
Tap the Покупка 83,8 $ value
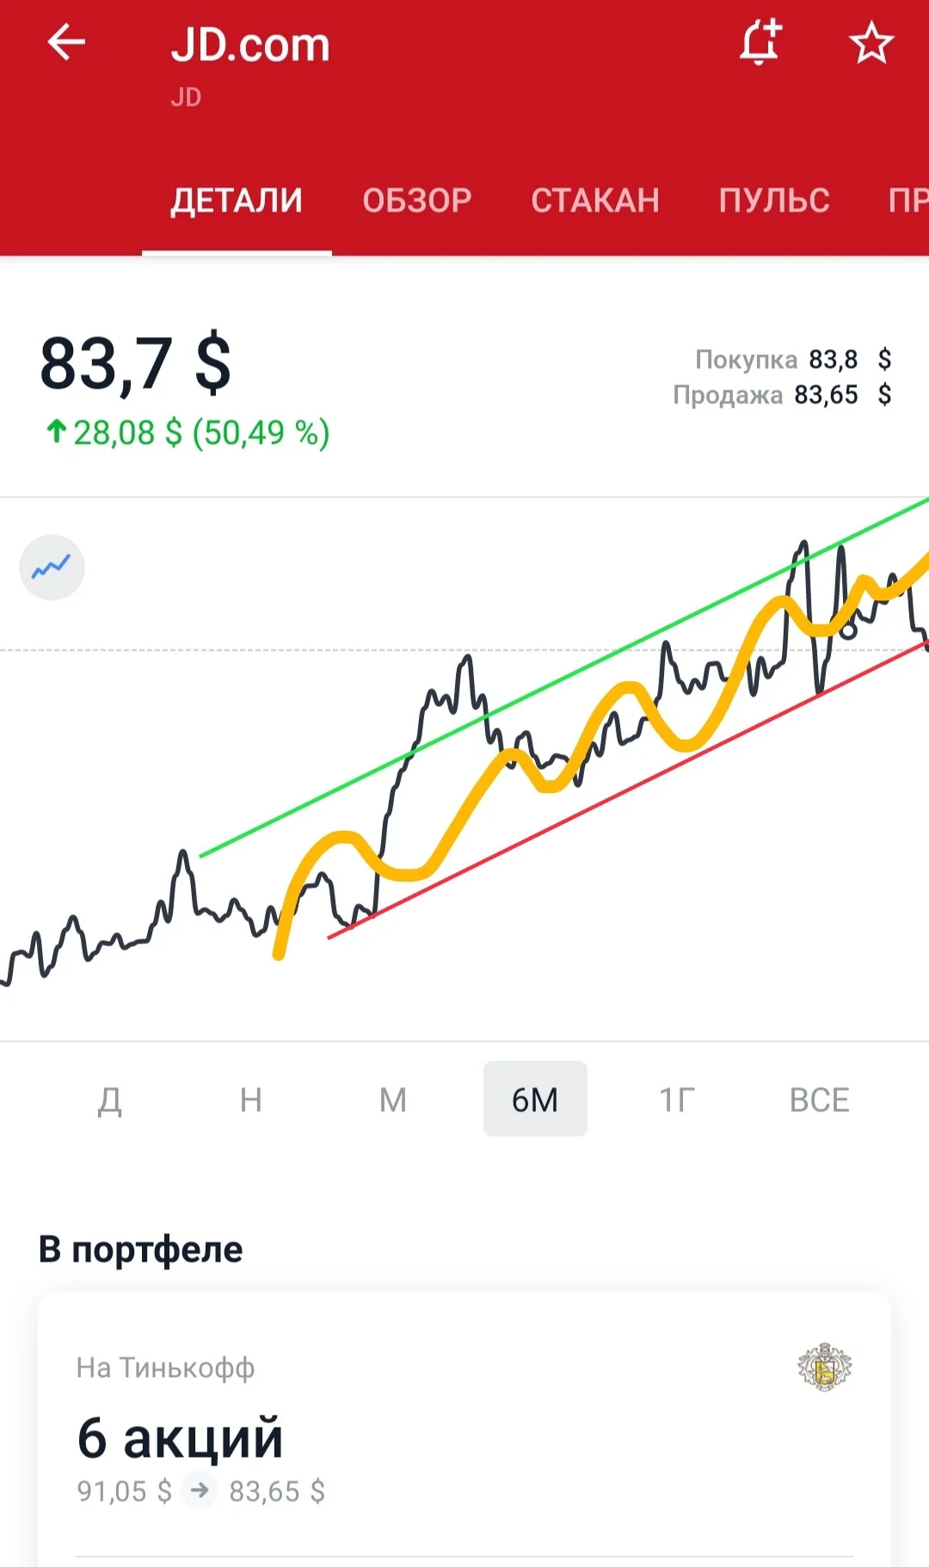click(x=793, y=359)
